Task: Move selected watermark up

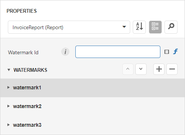Action: [x=128, y=69]
